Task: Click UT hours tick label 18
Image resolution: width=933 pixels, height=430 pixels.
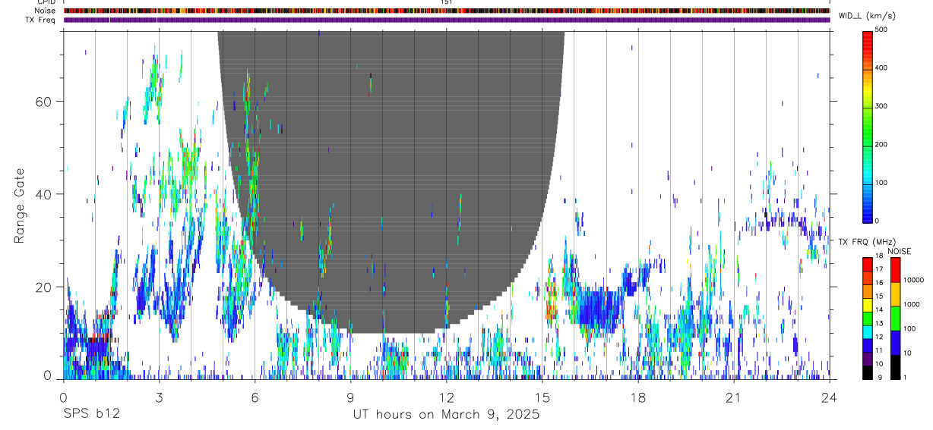Action: (637, 397)
